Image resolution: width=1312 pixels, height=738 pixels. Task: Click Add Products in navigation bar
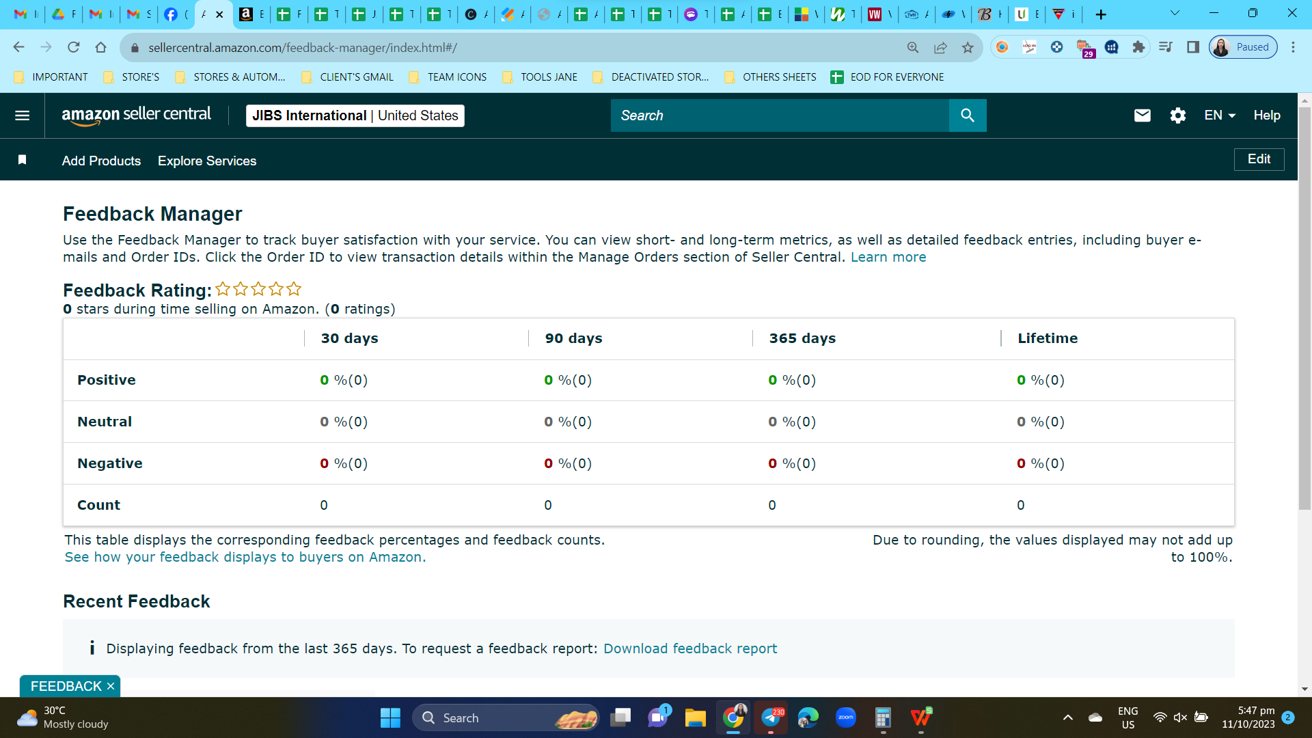click(x=101, y=161)
